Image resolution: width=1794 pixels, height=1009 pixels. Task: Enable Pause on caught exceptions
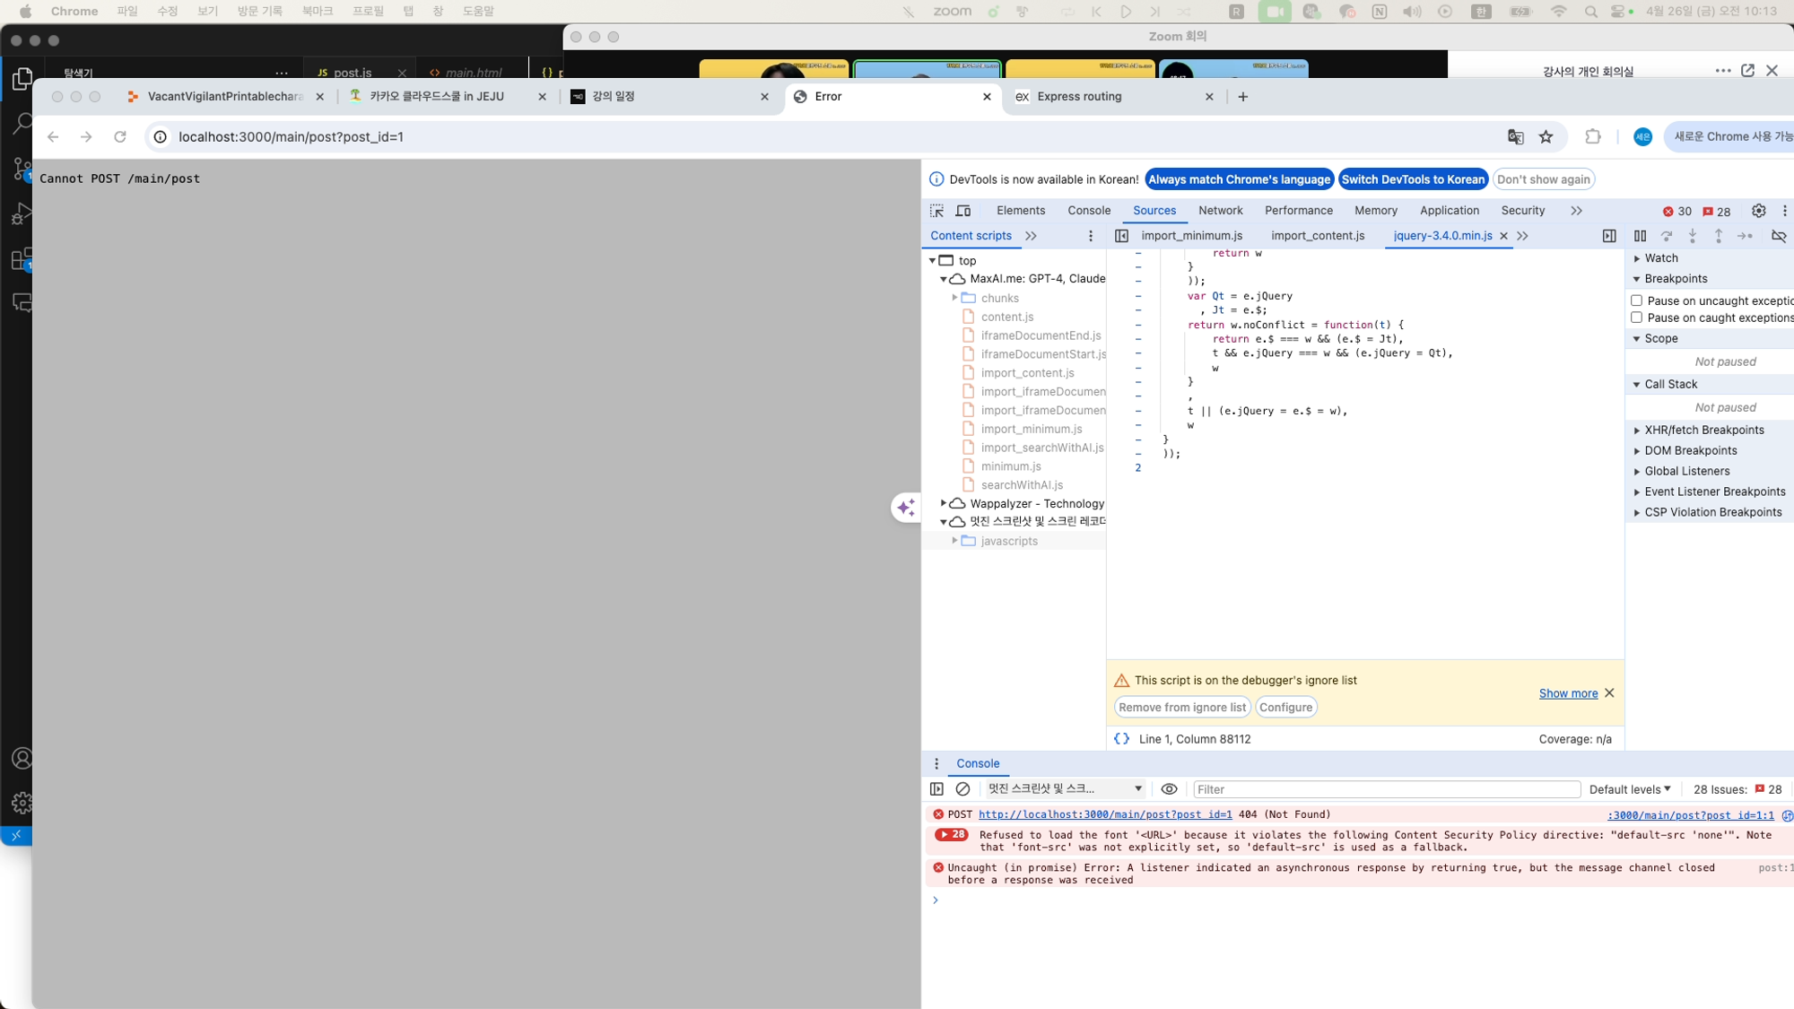(x=1636, y=317)
